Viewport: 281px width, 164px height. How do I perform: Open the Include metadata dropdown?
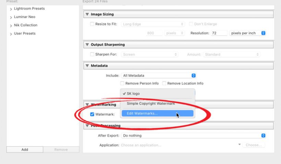158,76
